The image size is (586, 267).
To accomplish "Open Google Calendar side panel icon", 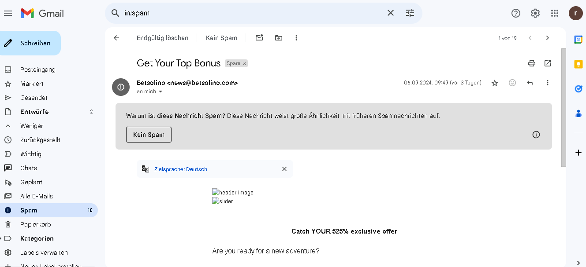I will click(x=579, y=40).
